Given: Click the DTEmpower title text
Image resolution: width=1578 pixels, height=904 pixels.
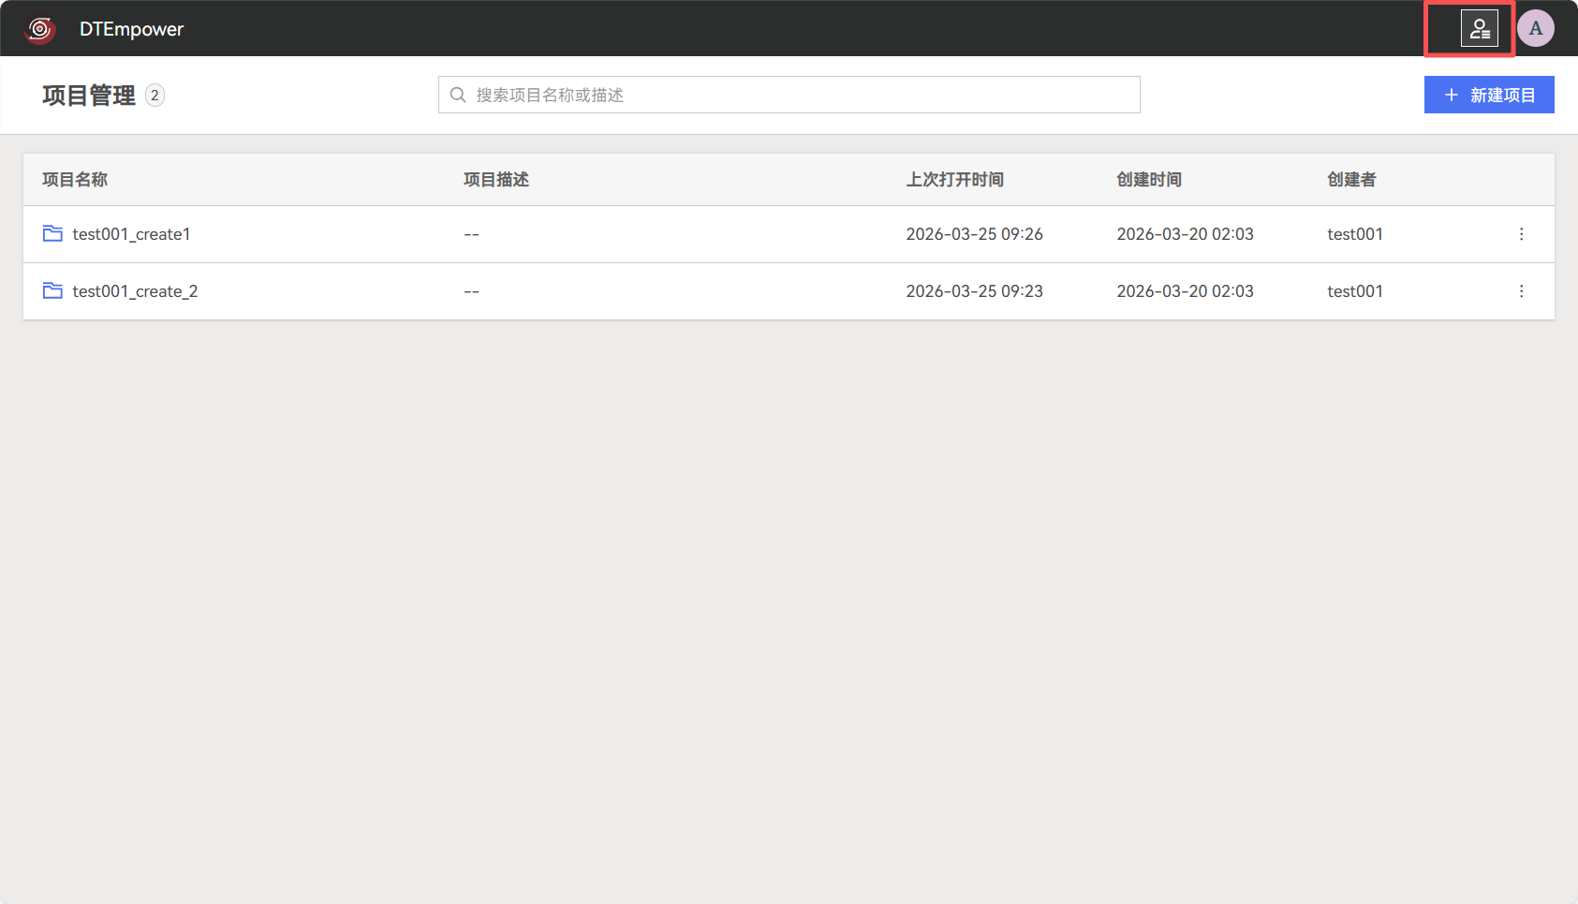Looking at the screenshot, I should click(132, 29).
